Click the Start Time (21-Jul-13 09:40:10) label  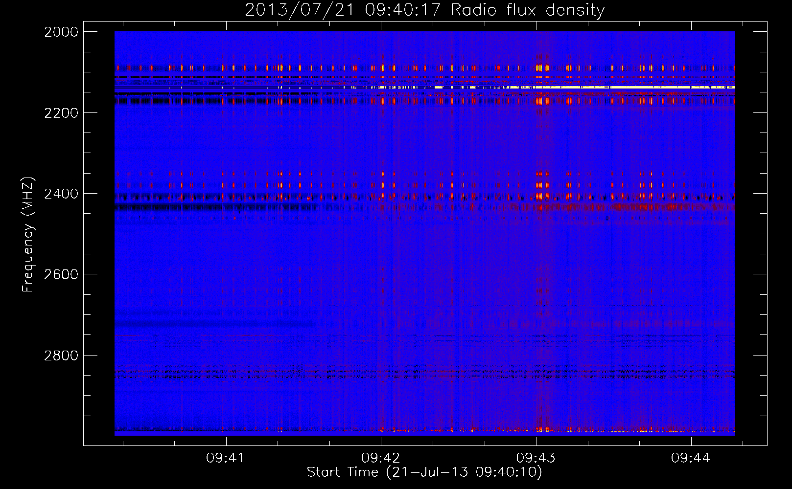click(424, 472)
